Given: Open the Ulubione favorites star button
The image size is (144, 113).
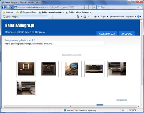Looking at the screenshot, I should click(x=8, y=12).
